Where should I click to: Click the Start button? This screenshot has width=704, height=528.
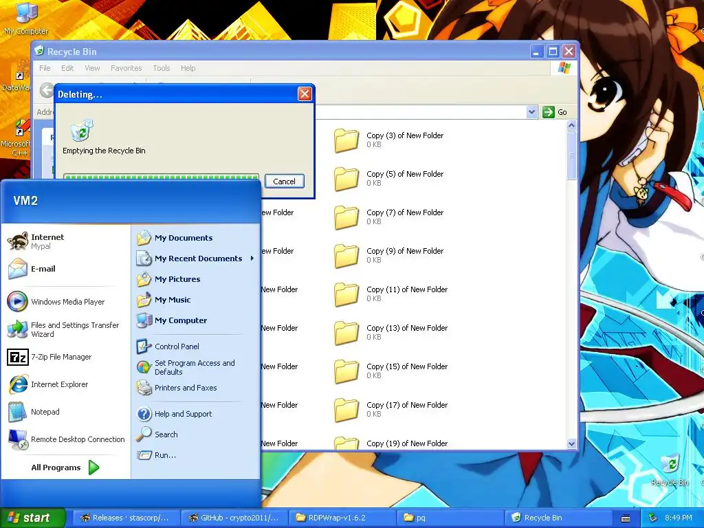pyautogui.click(x=32, y=518)
